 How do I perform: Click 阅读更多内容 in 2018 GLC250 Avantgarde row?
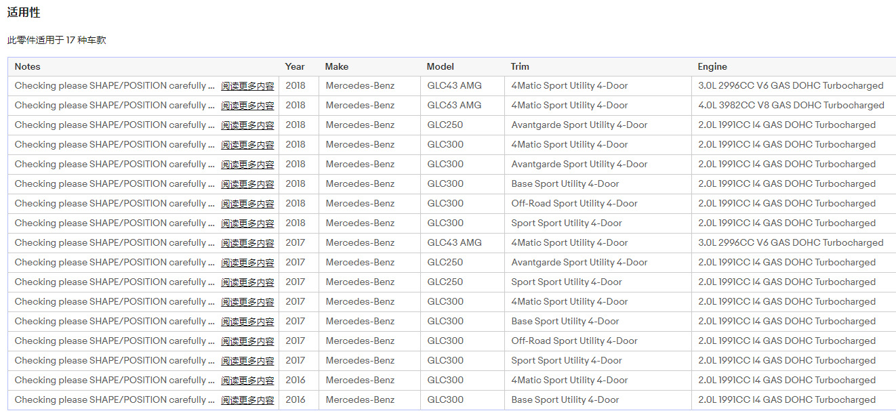click(x=247, y=125)
